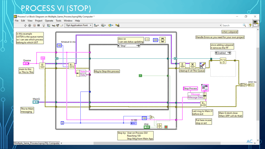Click the Message Data bundle element
The image size is (265, 149).
pos(195,98)
